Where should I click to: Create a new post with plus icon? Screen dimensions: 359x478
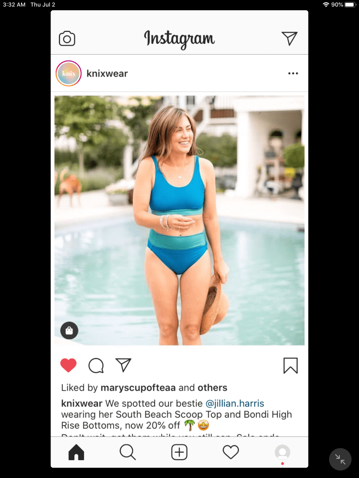pyautogui.click(x=179, y=452)
